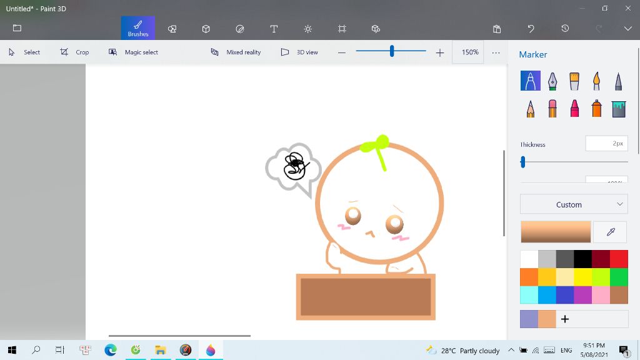640x360 pixels.
Task: Select the Brushes tab
Action: pos(138,28)
